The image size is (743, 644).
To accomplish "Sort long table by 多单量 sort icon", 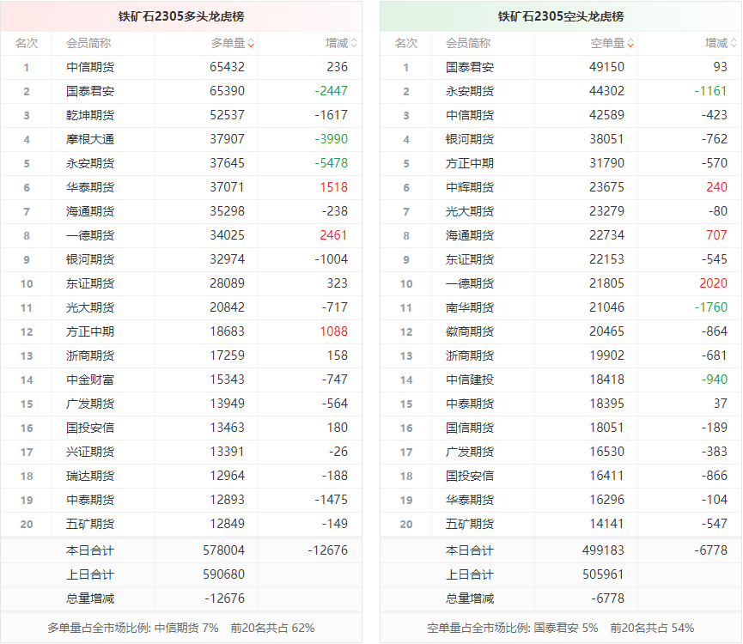I will coord(251,43).
